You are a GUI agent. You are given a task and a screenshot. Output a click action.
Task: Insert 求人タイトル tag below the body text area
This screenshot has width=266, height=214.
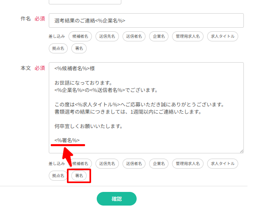pos(222,164)
